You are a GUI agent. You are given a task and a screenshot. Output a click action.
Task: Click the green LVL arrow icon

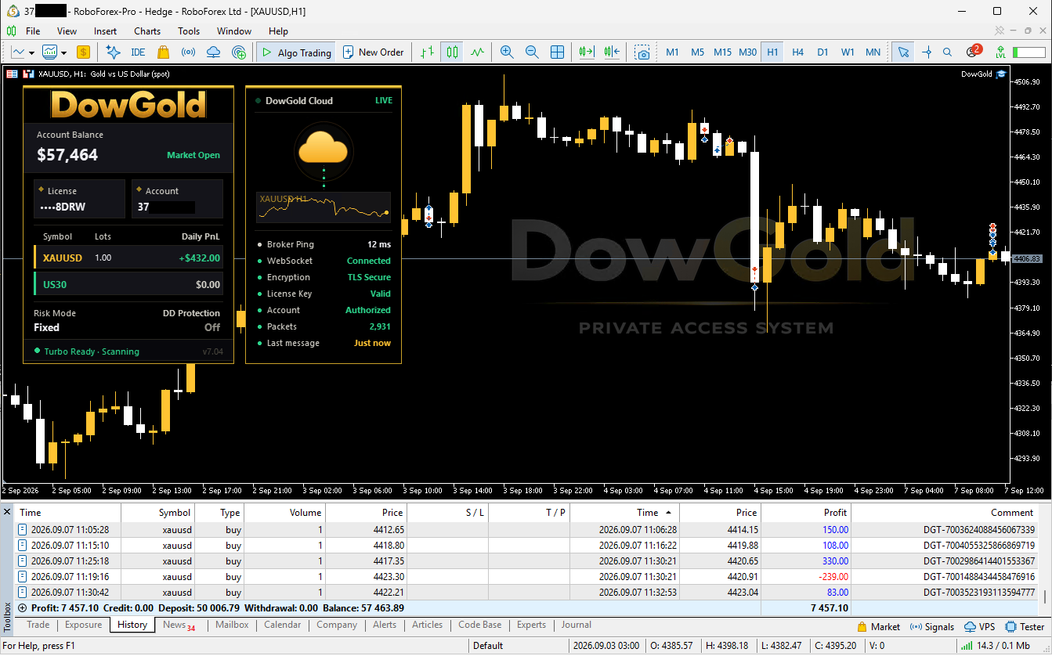pos(1000,52)
